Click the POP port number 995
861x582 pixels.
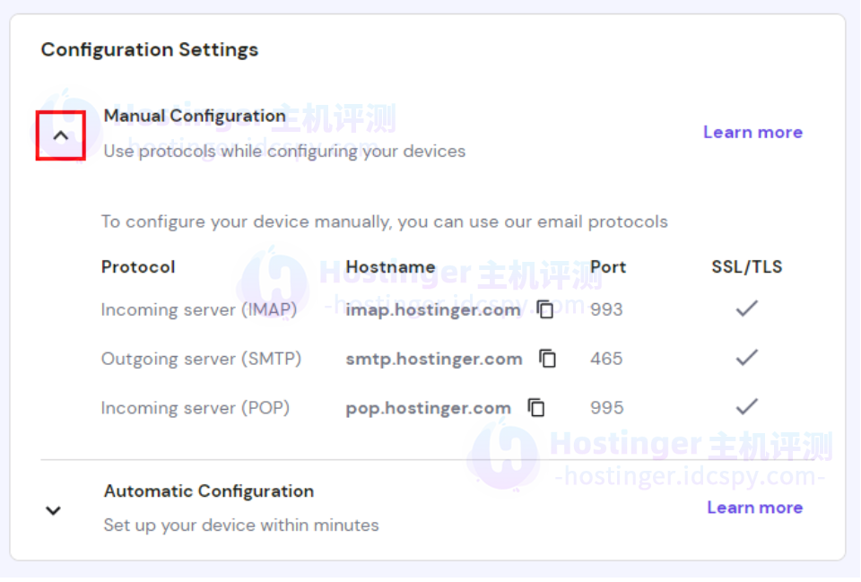606,409
